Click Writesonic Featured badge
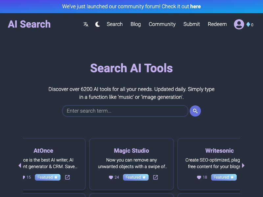 click(224, 177)
